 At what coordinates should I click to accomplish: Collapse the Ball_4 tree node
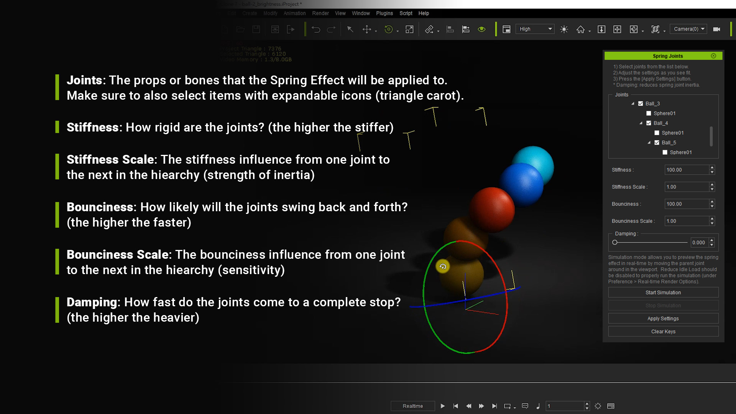coord(641,123)
